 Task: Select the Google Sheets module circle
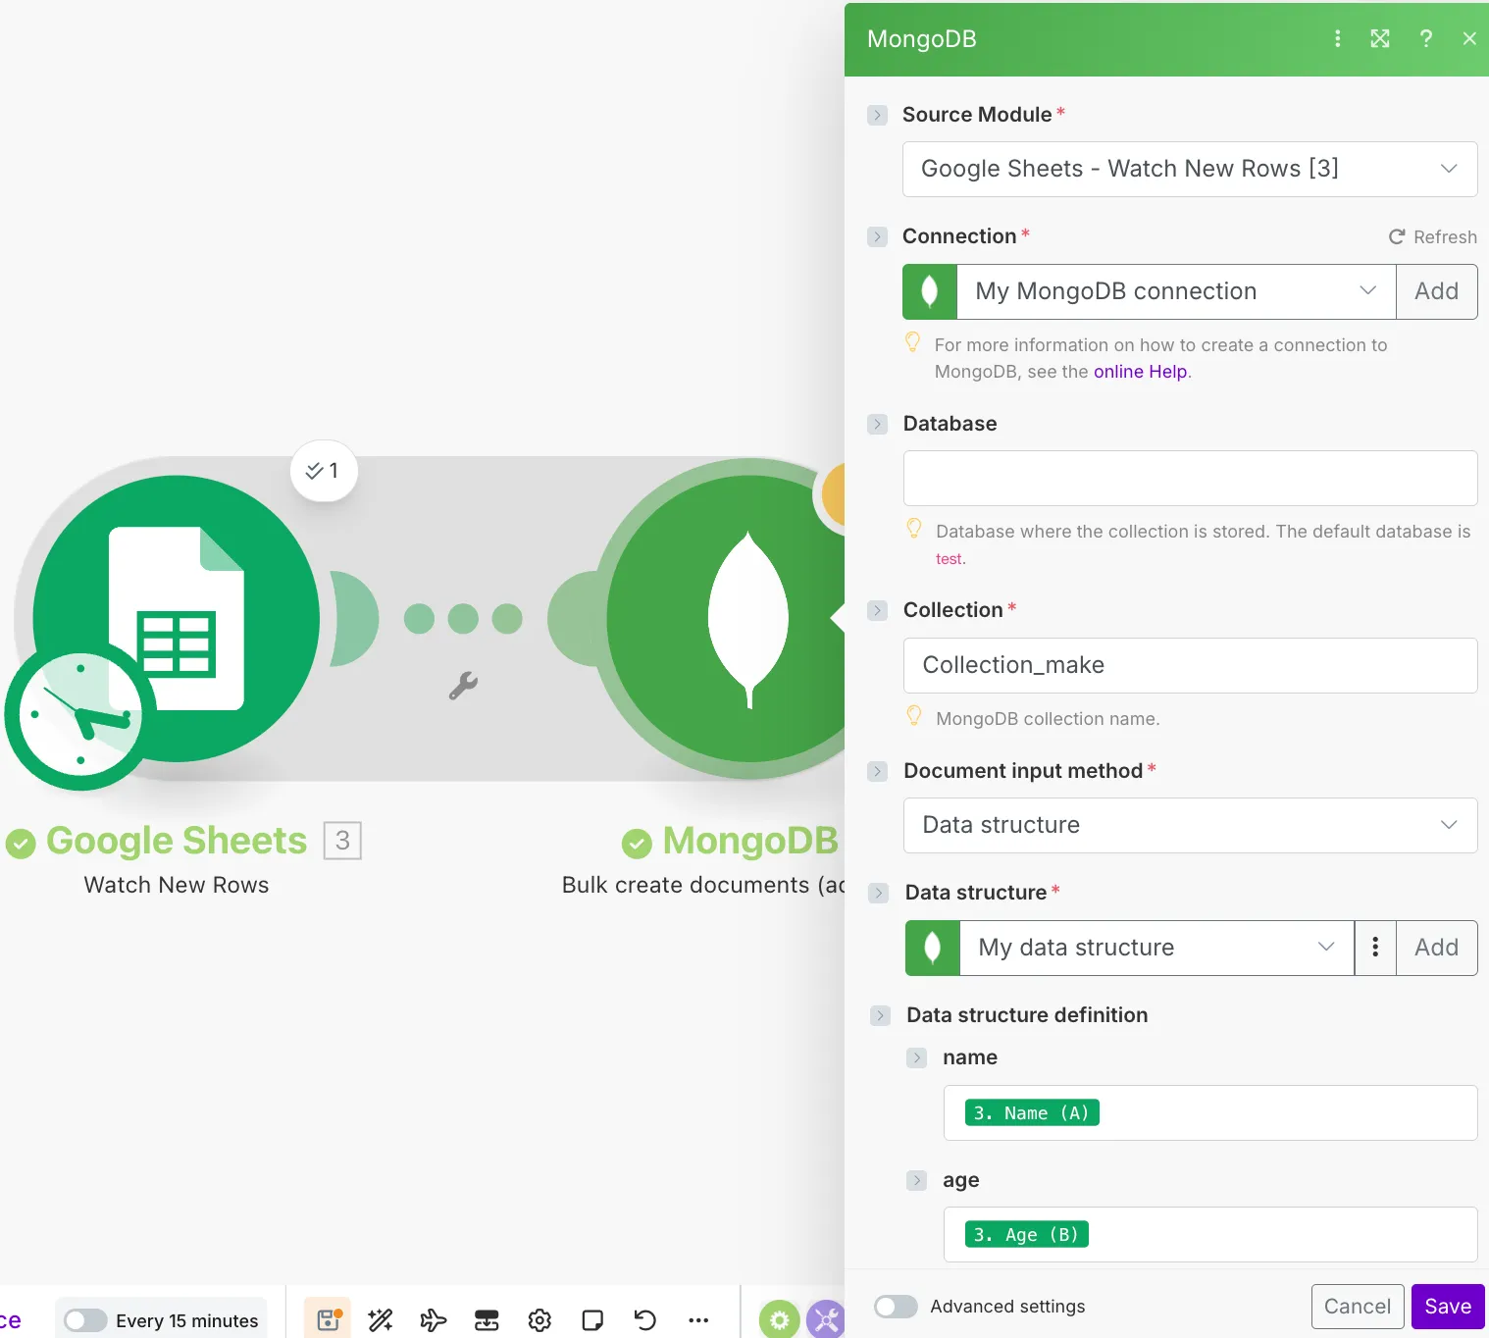177,618
